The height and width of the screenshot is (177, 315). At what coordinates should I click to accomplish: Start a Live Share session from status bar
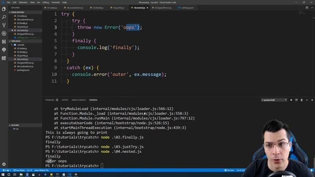(x=19, y=170)
